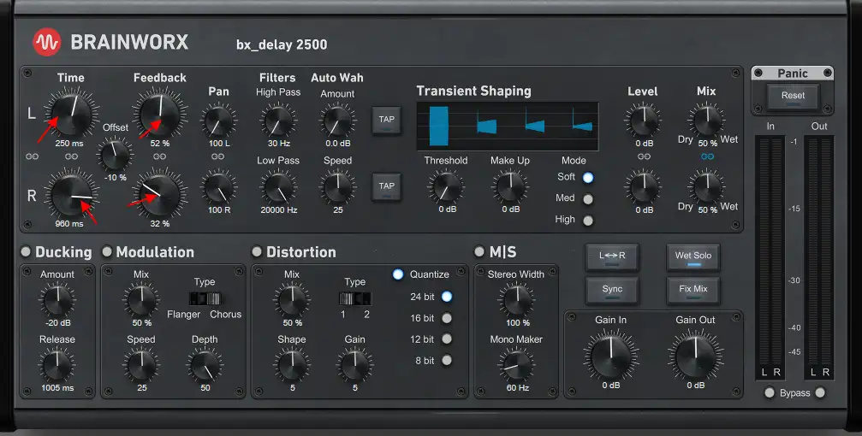Click the Ducking Release knob

click(x=57, y=366)
